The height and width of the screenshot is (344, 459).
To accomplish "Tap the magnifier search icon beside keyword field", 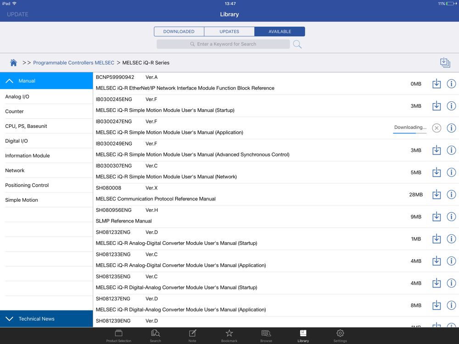I will [297, 44].
